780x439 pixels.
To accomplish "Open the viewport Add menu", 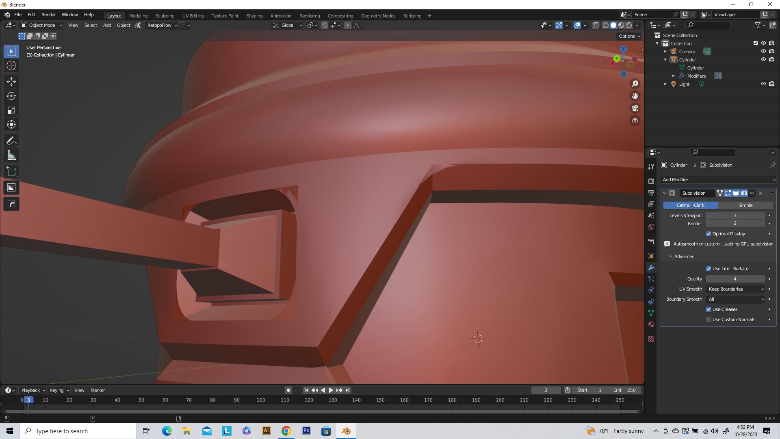I will 107,25.
